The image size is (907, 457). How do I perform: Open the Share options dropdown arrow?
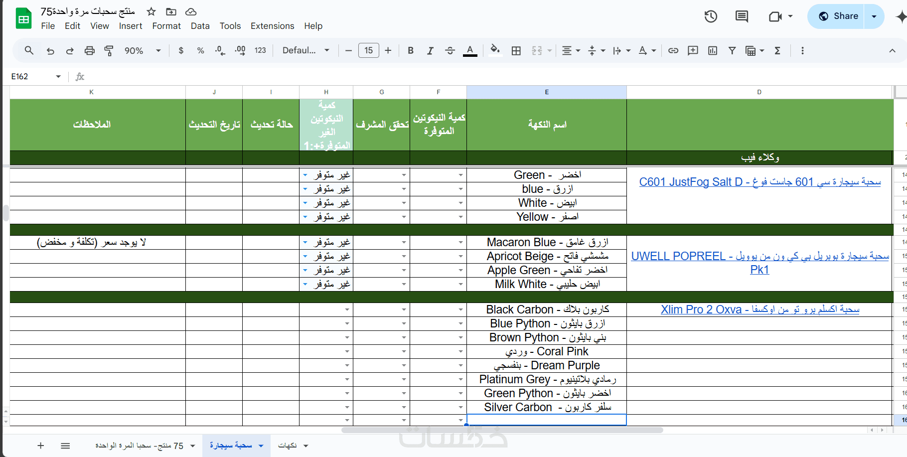tap(874, 16)
